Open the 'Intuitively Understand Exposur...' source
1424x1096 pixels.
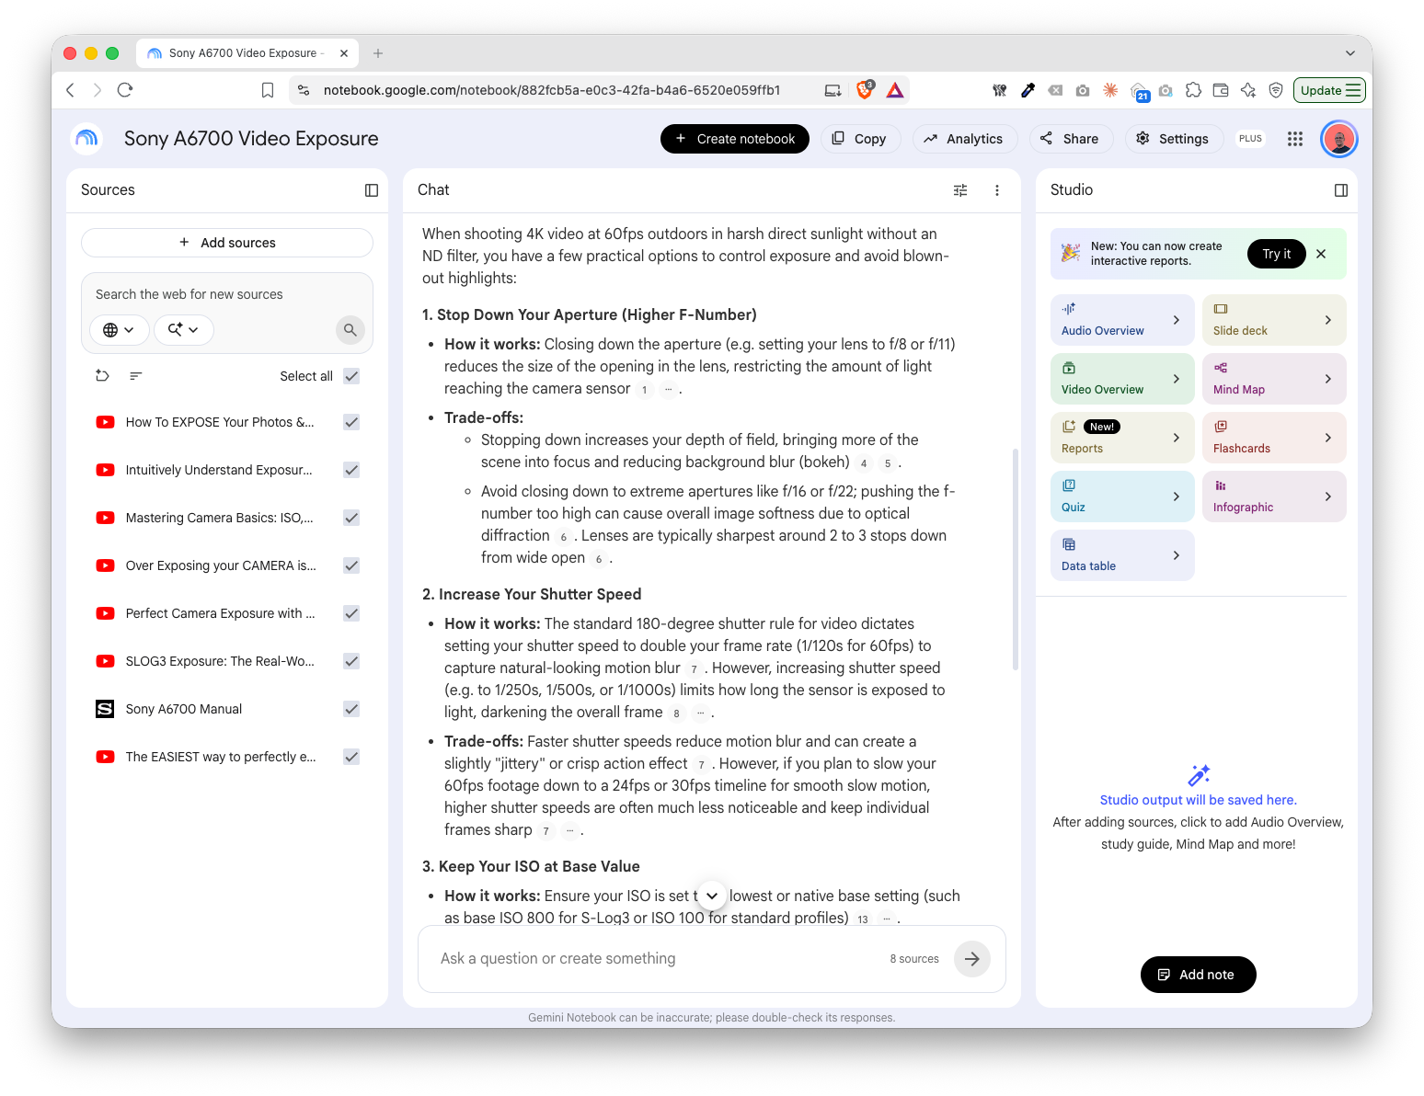click(219, 470)
